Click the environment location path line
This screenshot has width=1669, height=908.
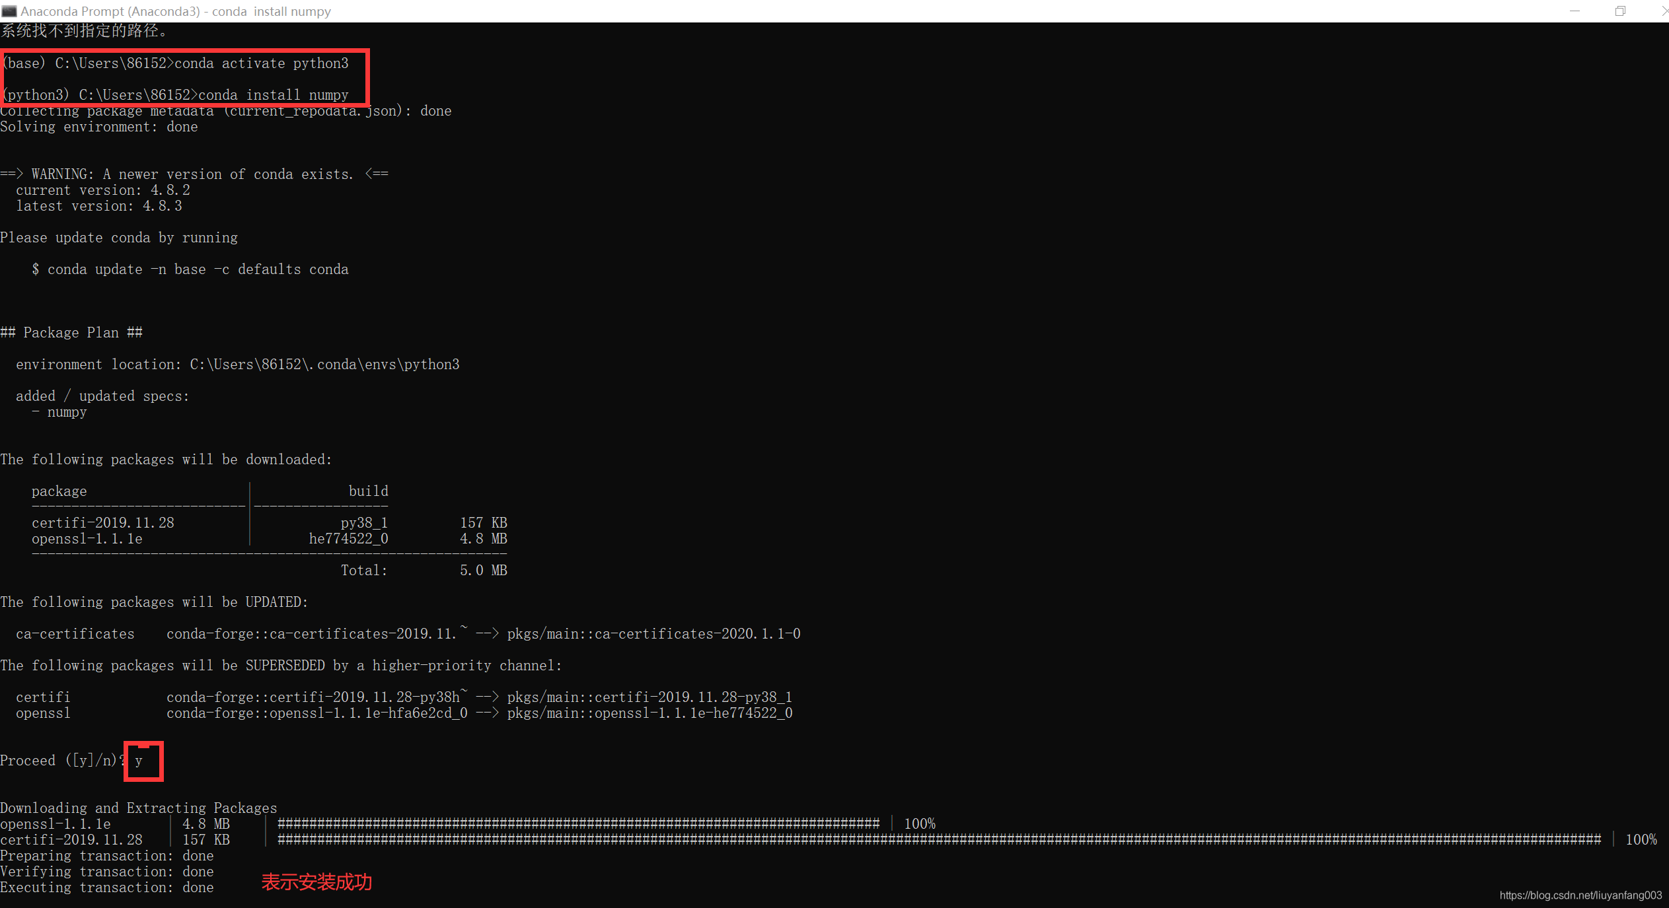point(237,365)
